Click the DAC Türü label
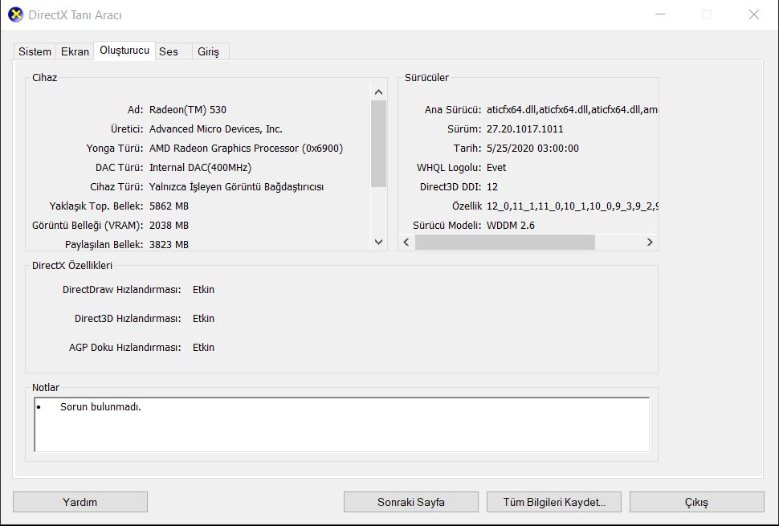 (x=119, y=168)
